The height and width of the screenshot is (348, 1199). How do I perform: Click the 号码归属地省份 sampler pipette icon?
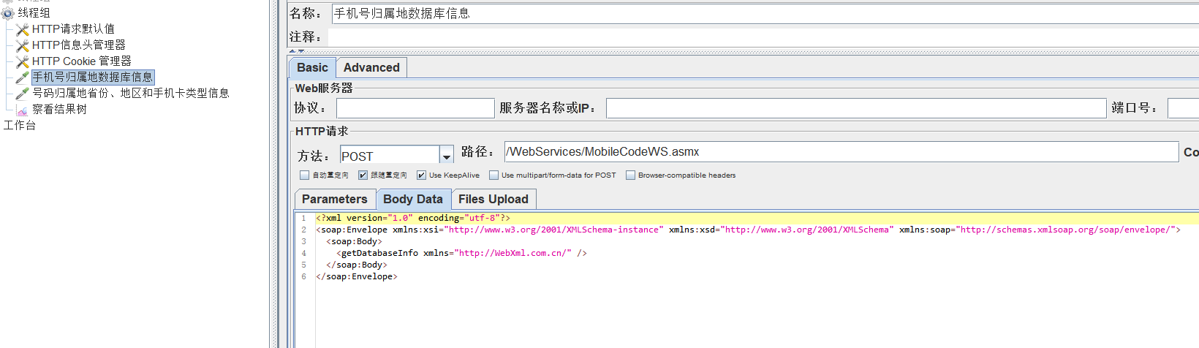(x=23, y=94)
